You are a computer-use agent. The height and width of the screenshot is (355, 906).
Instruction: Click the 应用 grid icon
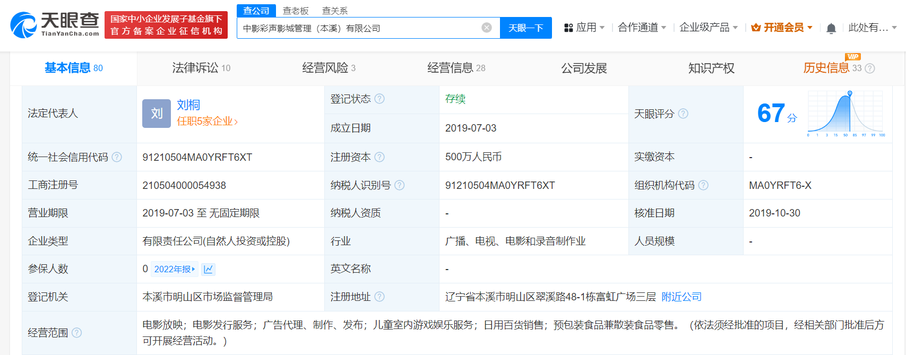[x=568, y=28]
